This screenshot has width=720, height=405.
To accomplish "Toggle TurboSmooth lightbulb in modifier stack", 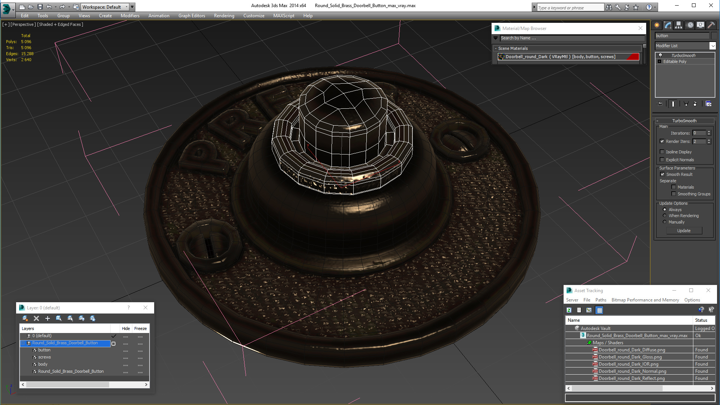I will (660, 55).
